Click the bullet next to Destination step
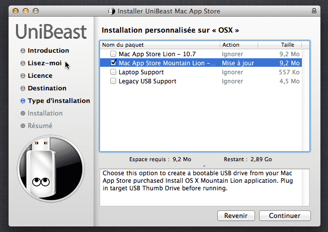Screen dimensions: 328x232 (x=23, y=88)
